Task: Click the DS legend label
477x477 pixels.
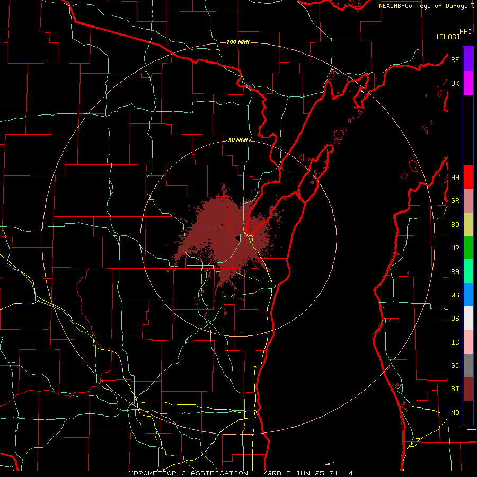Action: pos(455,319)
